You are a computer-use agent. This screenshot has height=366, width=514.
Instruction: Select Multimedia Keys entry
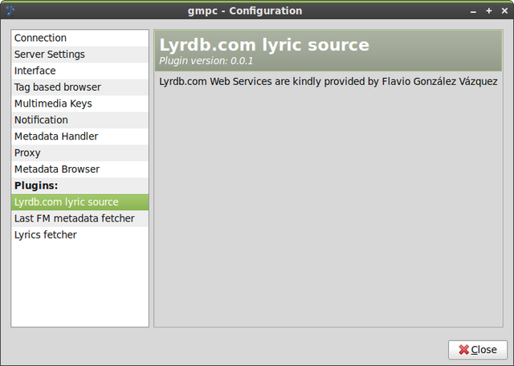point(80,104)
